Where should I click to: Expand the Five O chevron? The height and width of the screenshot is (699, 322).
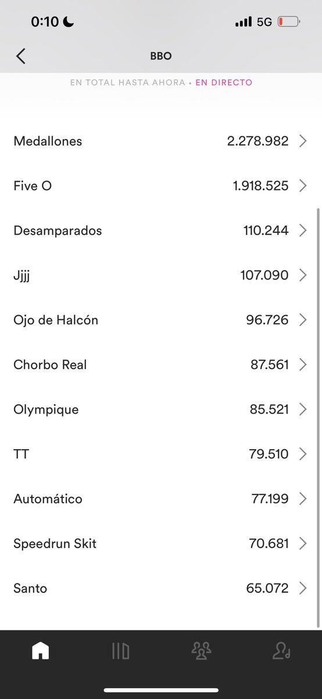(303, 186)
